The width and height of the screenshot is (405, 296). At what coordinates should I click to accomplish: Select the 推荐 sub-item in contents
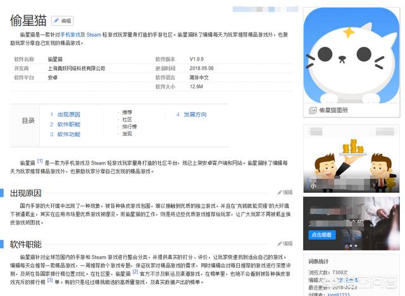127,112
